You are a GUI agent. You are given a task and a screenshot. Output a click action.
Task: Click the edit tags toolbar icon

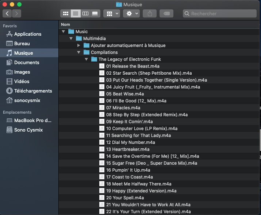(x=166, y=13)
